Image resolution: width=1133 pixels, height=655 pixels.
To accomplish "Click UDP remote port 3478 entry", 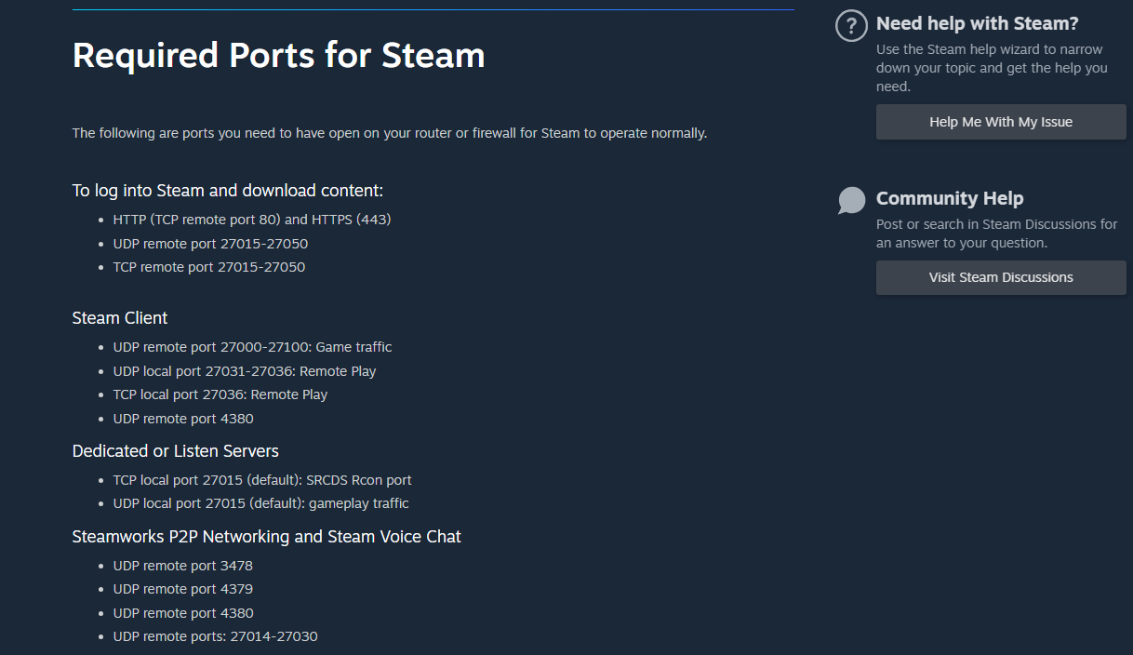I will point(183,566).
